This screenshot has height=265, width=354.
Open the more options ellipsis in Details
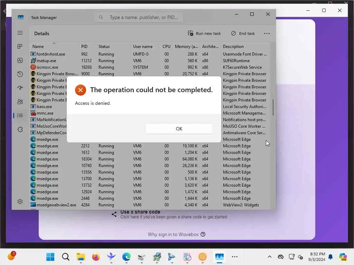tap(267, 33)
